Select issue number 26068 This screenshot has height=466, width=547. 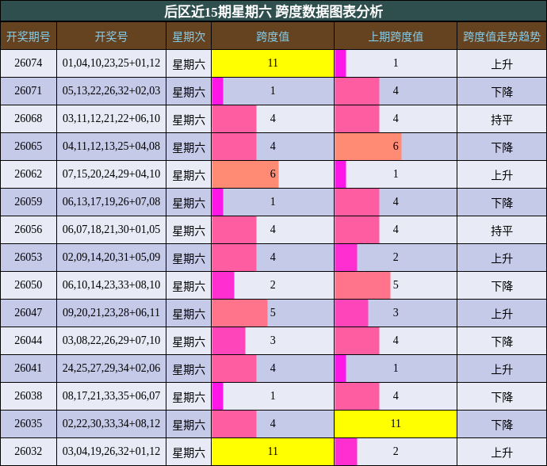pos(29,119)
